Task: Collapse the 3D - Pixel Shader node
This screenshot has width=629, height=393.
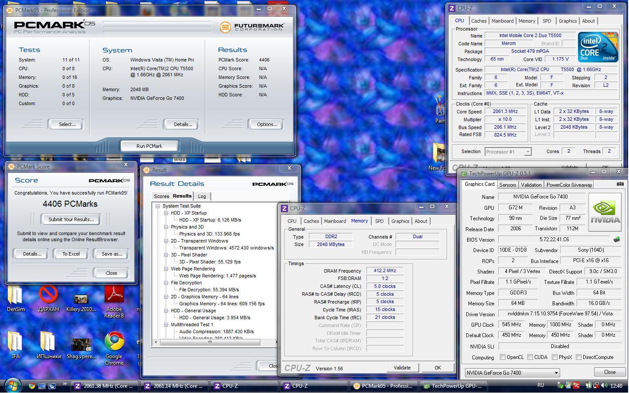Action: [166, 255]
